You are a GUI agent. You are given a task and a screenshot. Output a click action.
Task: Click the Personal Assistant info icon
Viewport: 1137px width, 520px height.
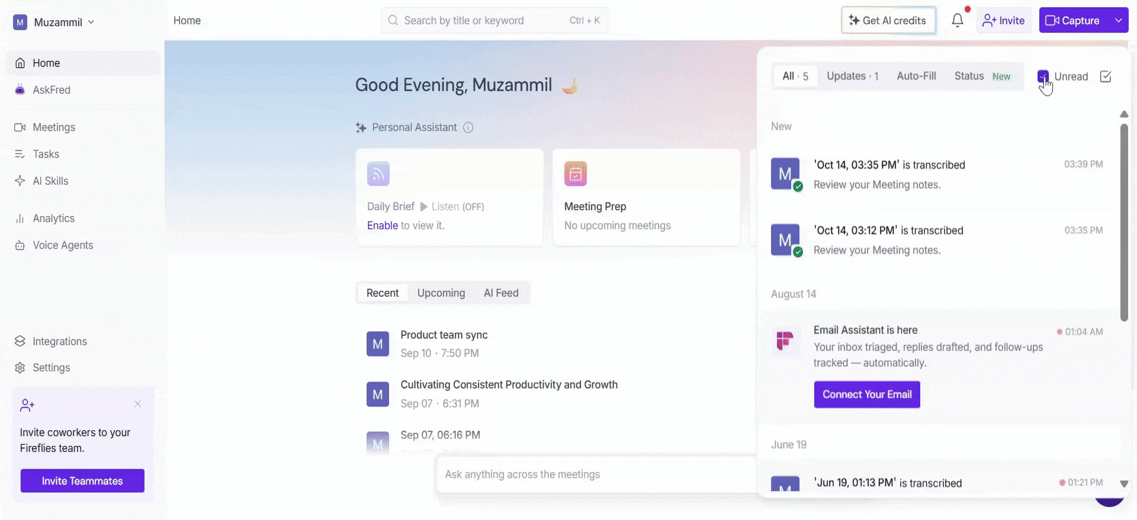point(468,127)
